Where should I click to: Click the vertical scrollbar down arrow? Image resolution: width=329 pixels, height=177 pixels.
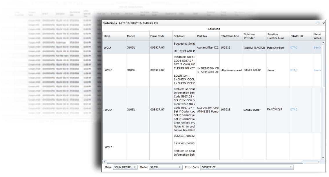click(323, 158)
